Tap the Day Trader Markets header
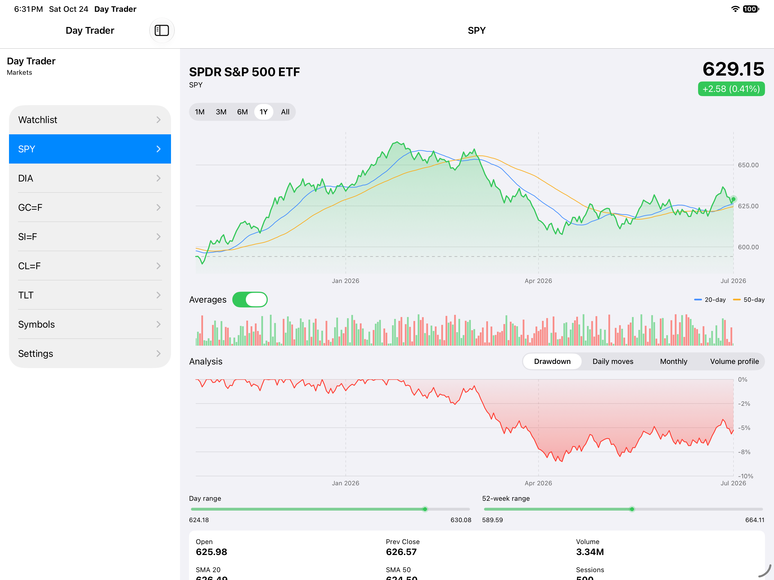Screen dimensions: 774x580 [31, 66]
